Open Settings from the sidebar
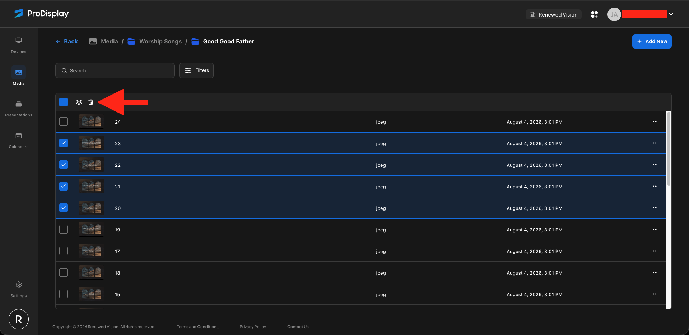The height and width of the screenshot is (335, 689). (19, 290)
